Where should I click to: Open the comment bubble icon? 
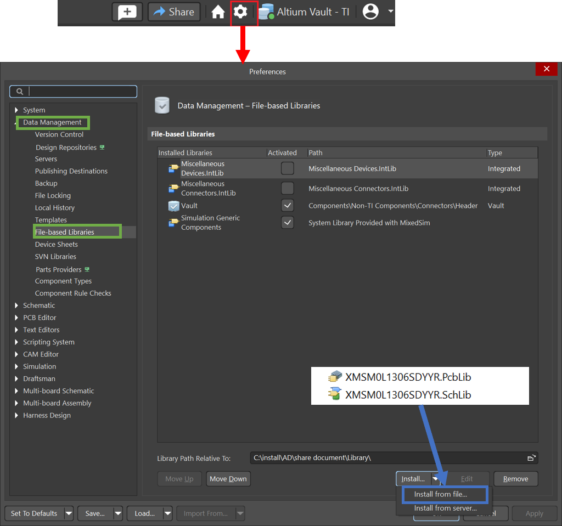(127, 12)
